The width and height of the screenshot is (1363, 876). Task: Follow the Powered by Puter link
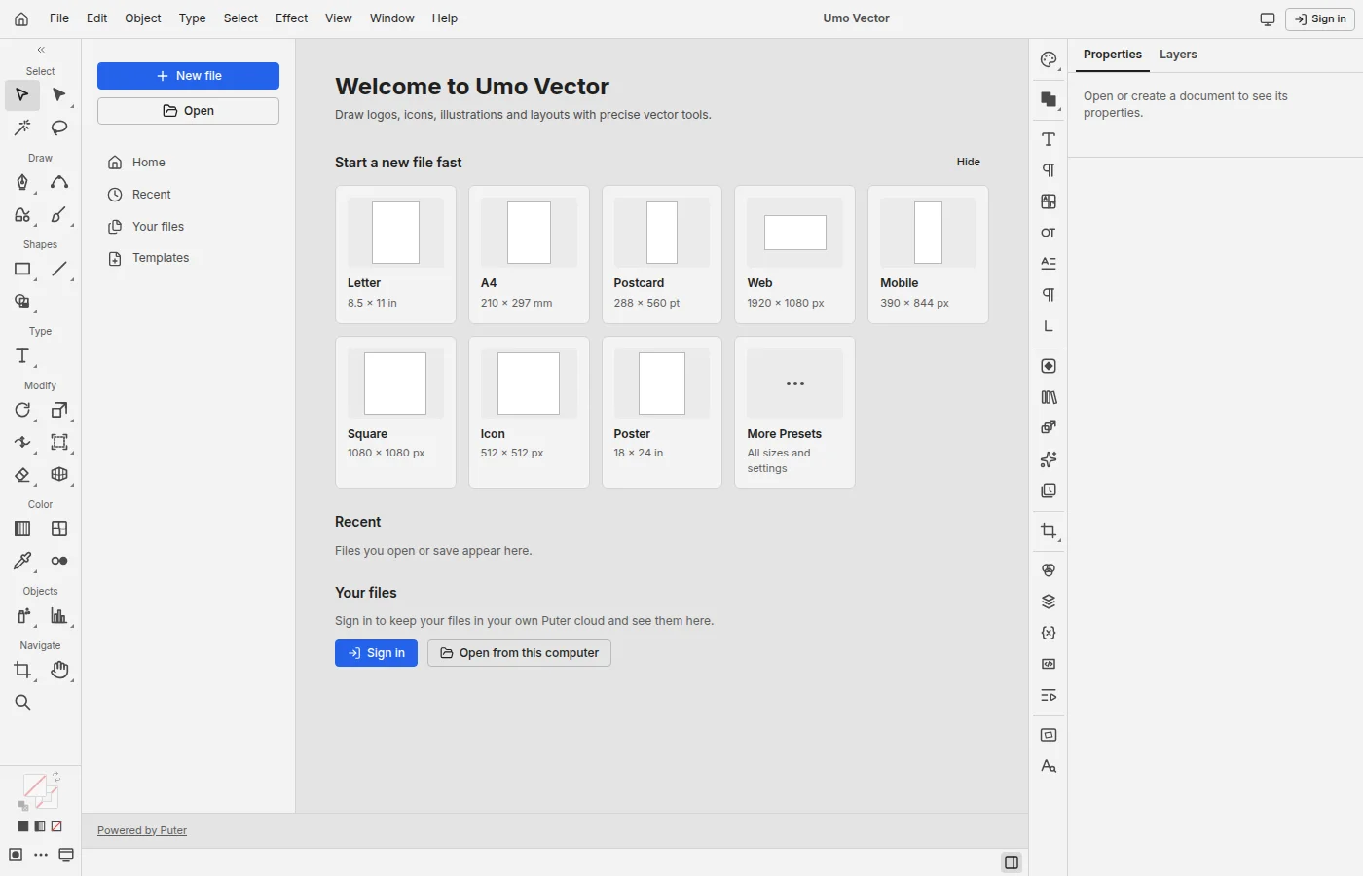(142, 830)
